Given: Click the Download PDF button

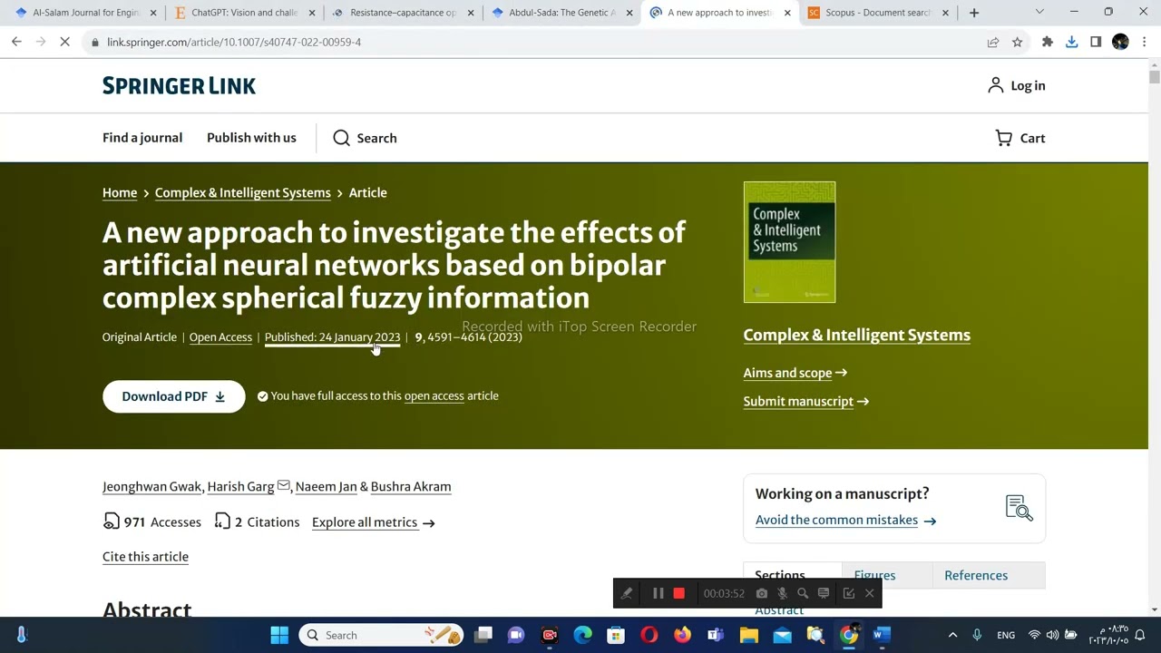Looking at the screenshot, I should 173,396.
